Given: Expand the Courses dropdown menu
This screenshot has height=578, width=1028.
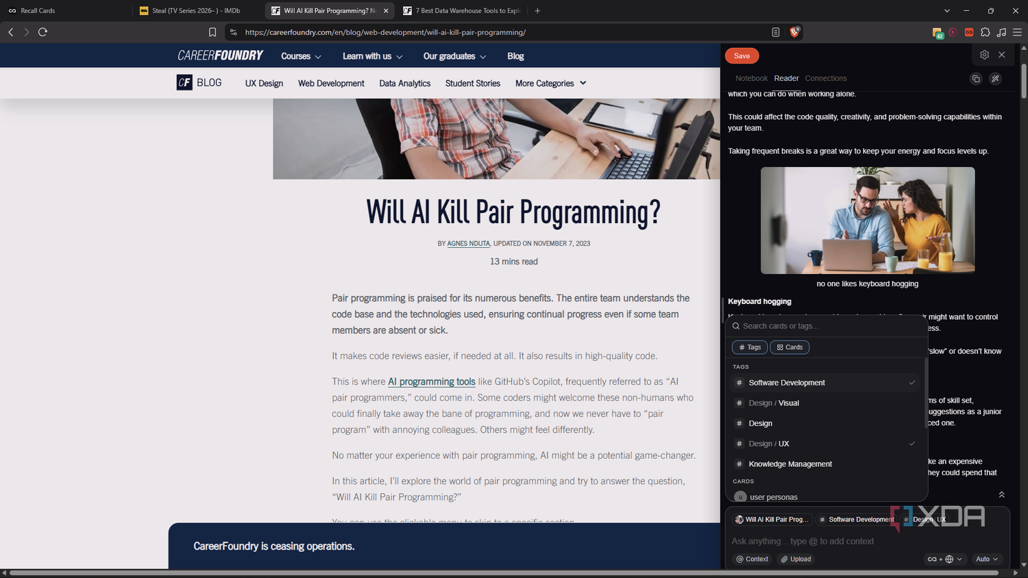Looking at the screenshot, I should coord(301,56).
